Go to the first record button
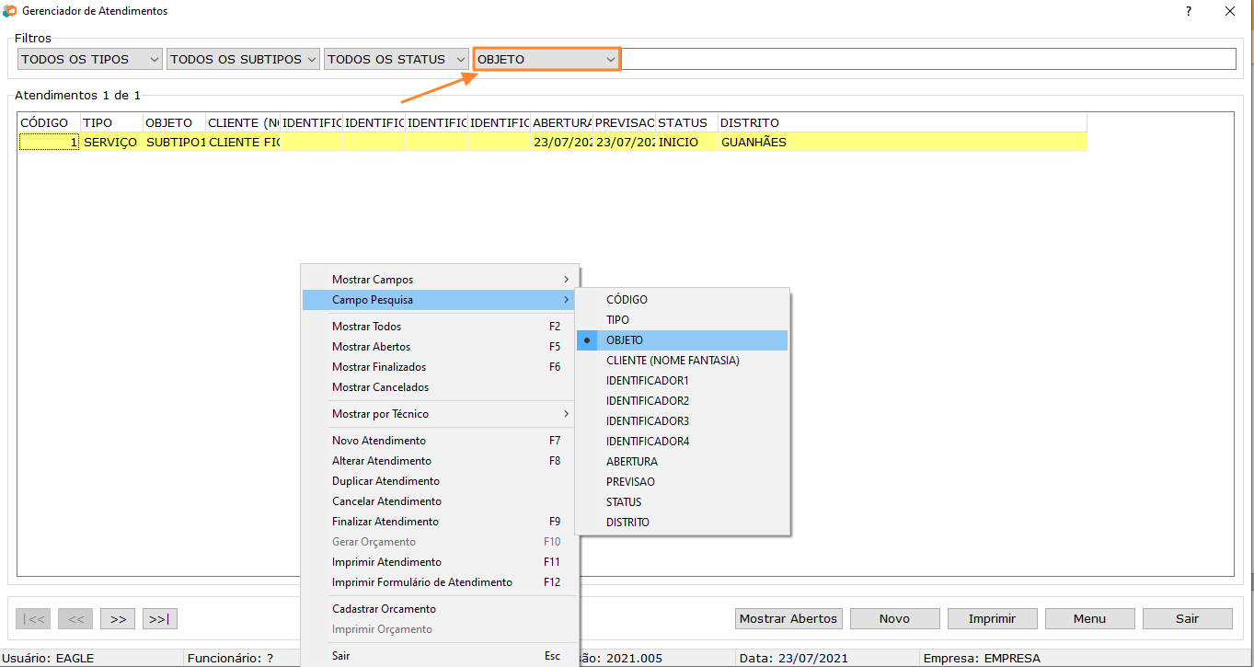This screenshot has height=667, width=1254. 35,619
